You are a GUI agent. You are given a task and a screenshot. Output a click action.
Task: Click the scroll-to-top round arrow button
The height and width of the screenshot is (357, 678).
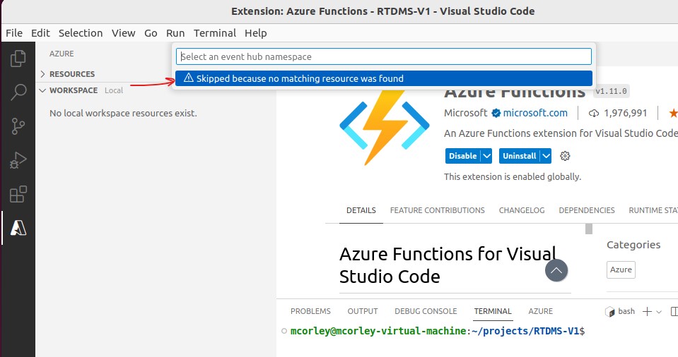click(556, 271)
